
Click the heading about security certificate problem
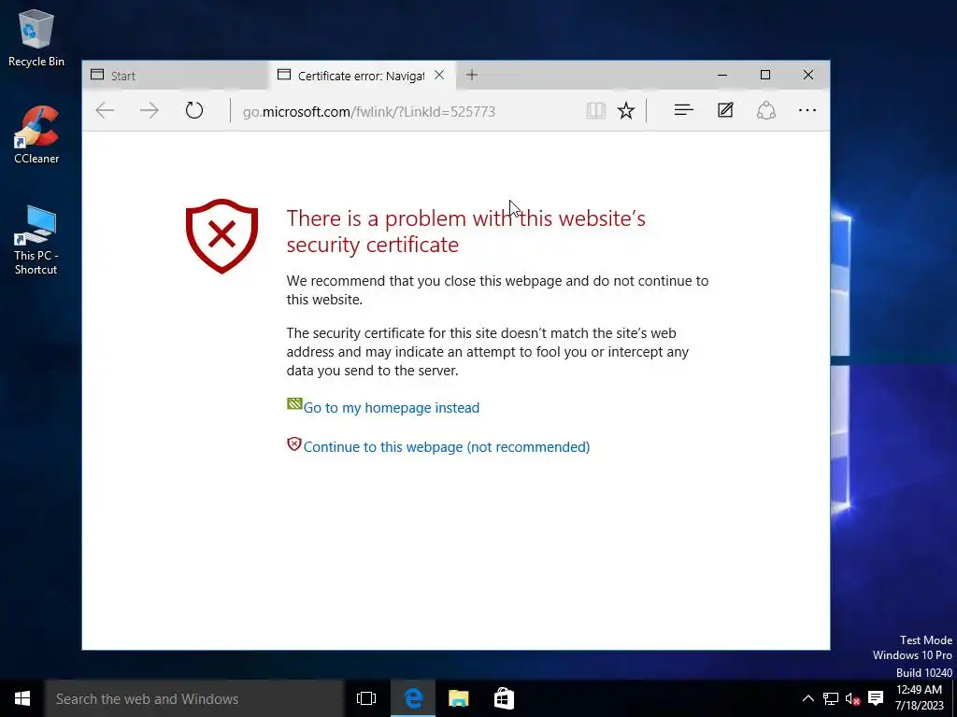point(465,232)
